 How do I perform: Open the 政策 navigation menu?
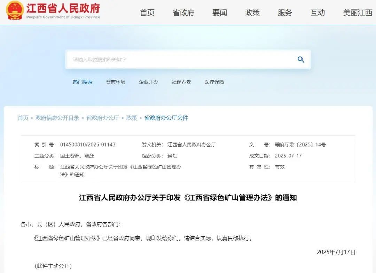[252, 13]
